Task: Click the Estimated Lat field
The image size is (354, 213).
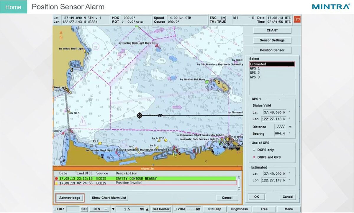Action: (x=274, y=174)
